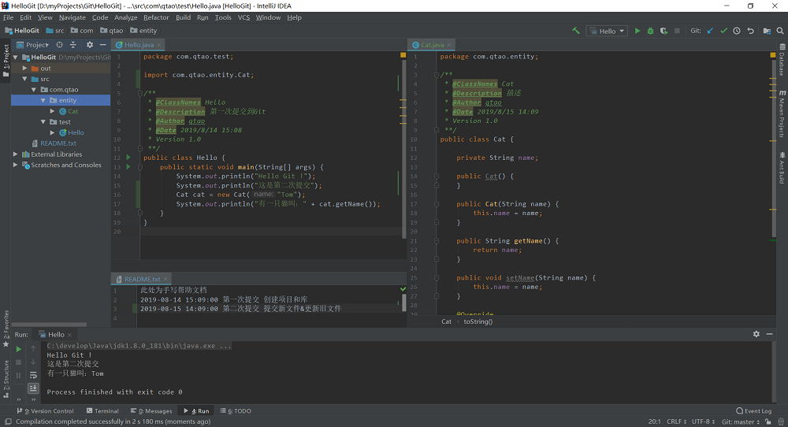Click toString() in Cat breadcrumb bar

[x=478, y=321]
